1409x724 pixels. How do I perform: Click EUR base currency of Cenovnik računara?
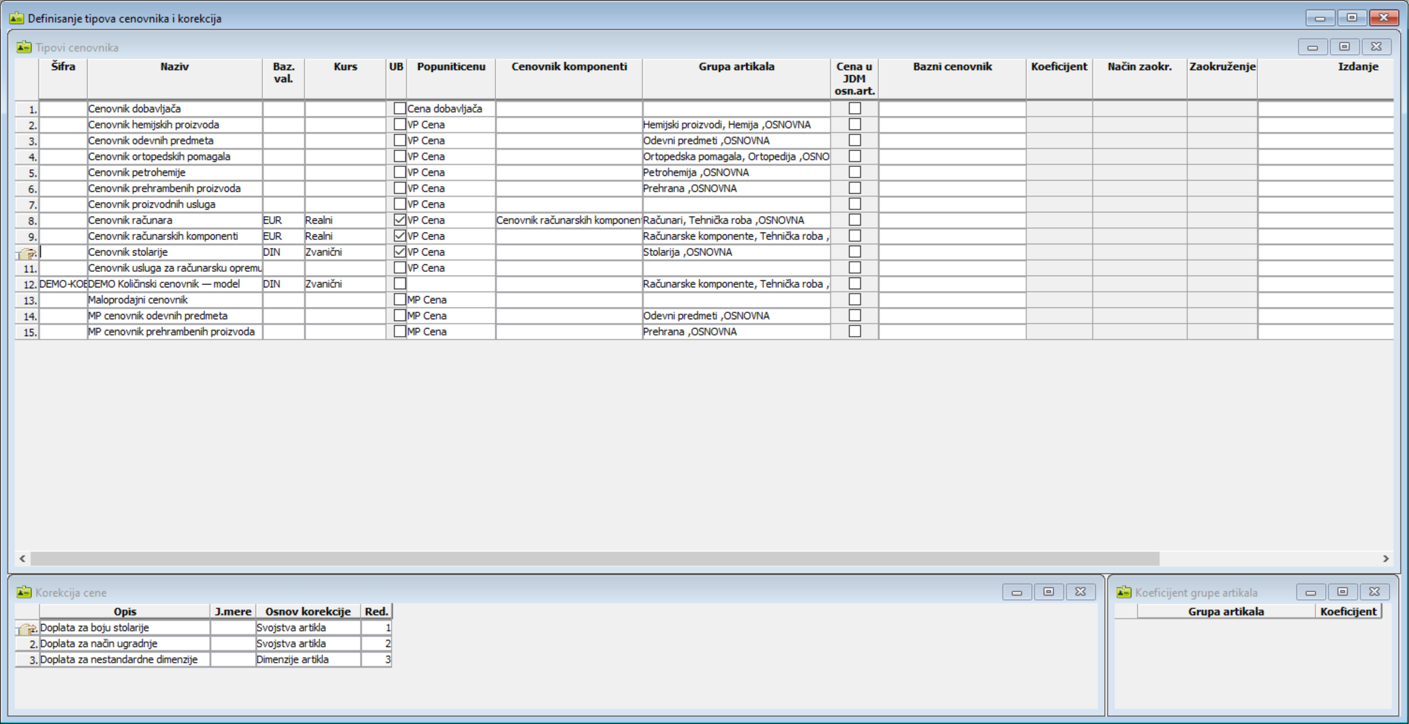[x=283, y=220]
